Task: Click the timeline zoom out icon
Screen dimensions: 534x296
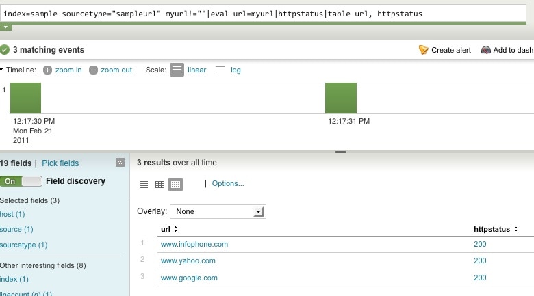Action: point(93,70)
